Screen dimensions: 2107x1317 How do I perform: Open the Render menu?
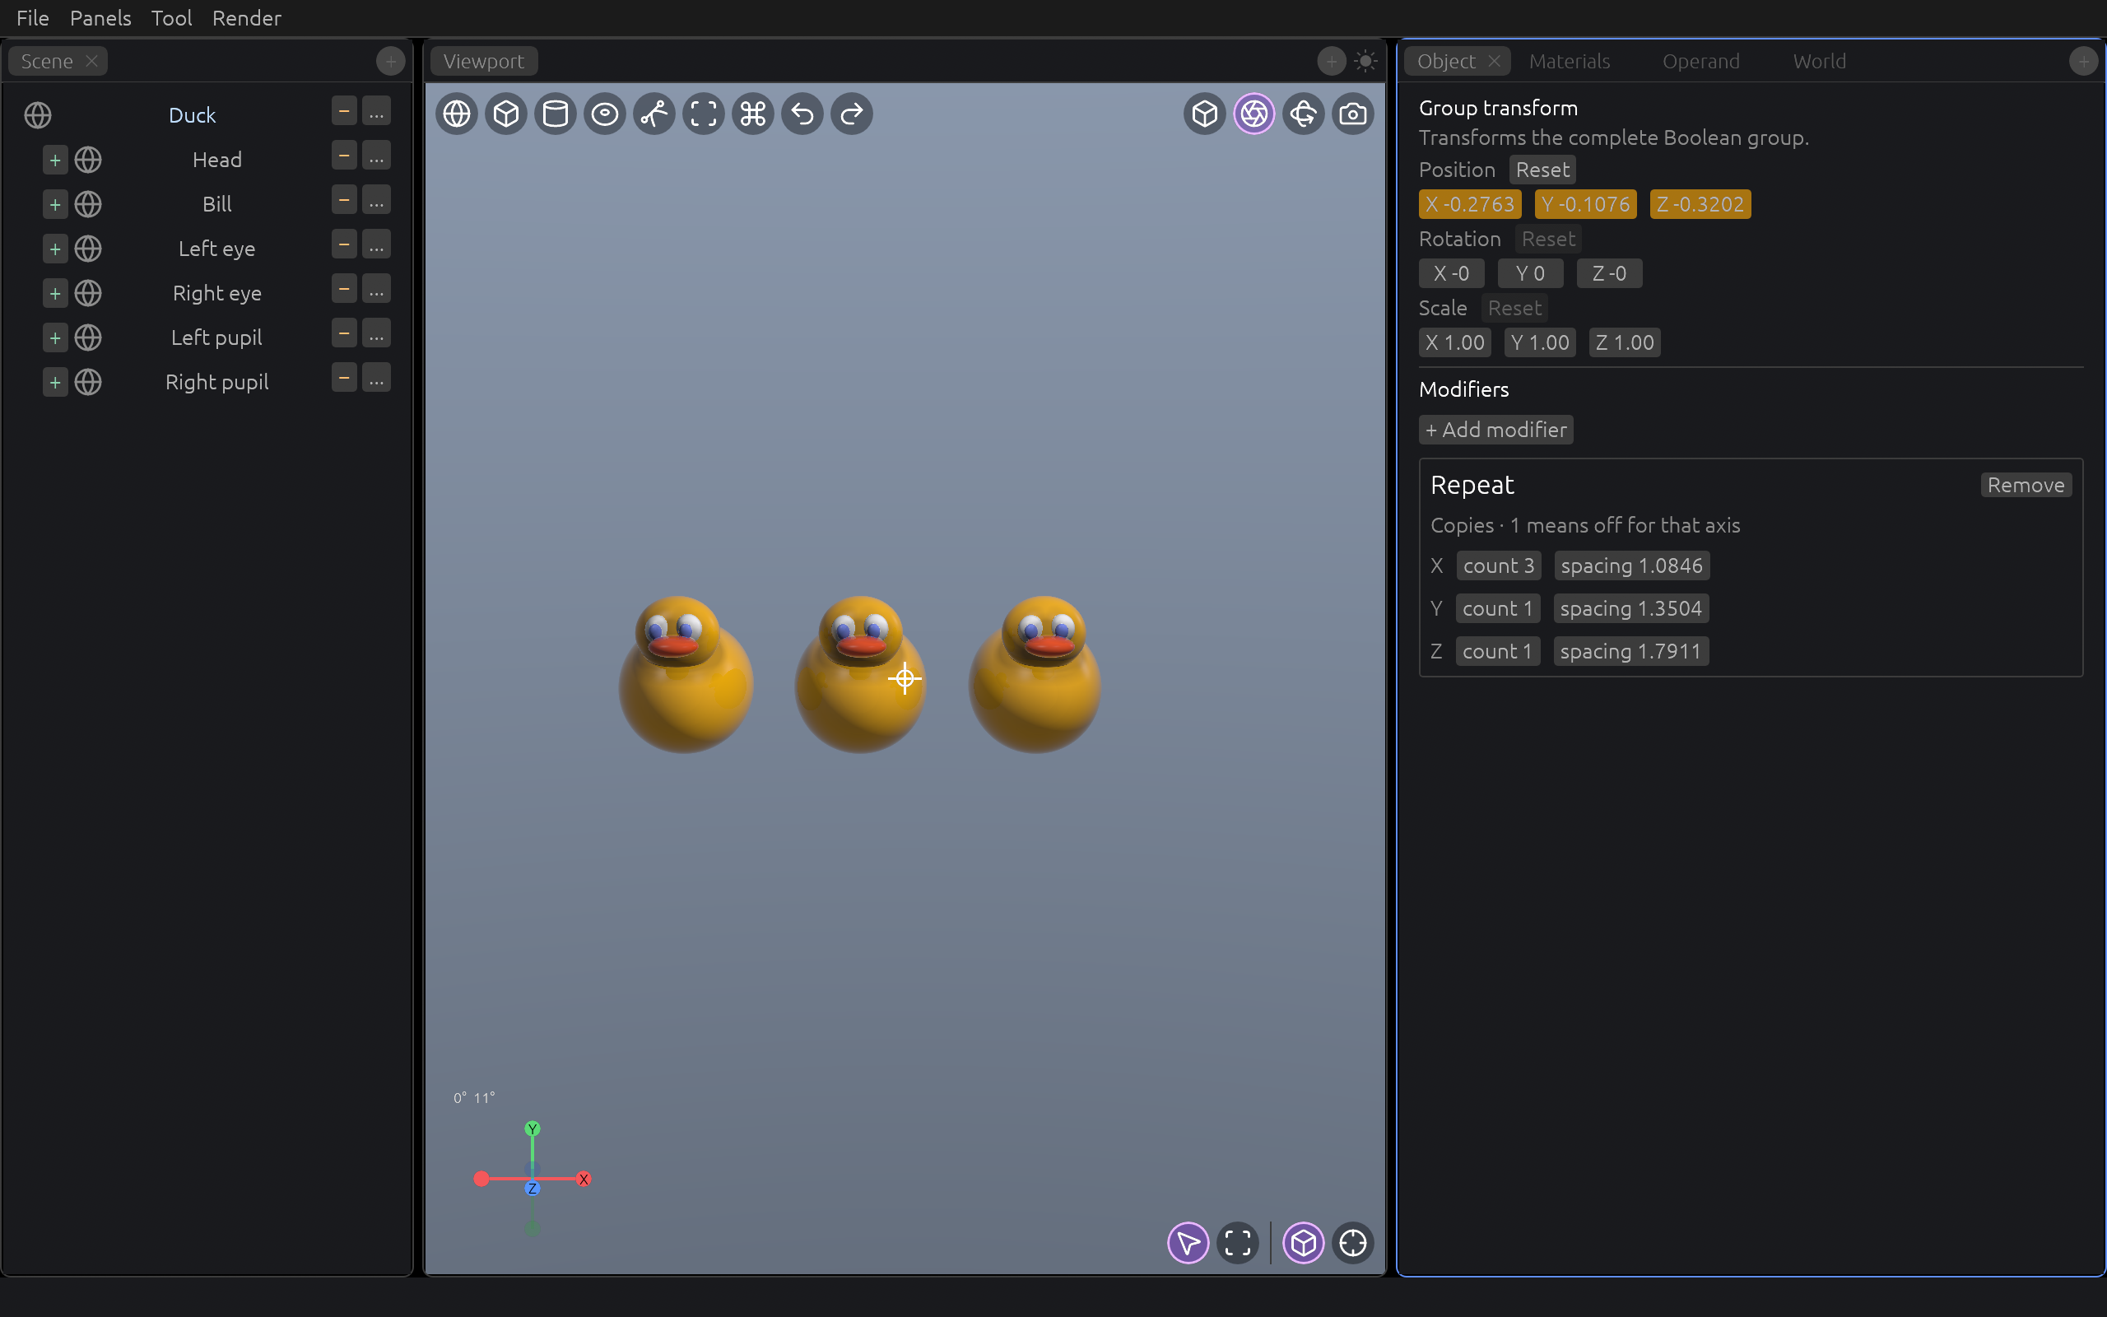246,17
